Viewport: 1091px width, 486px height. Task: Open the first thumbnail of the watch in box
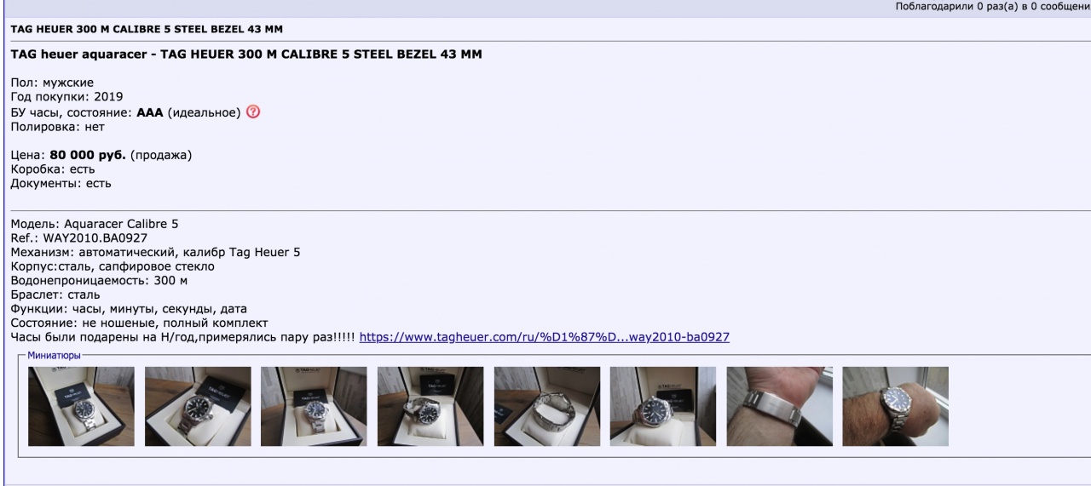coord(81,406)
